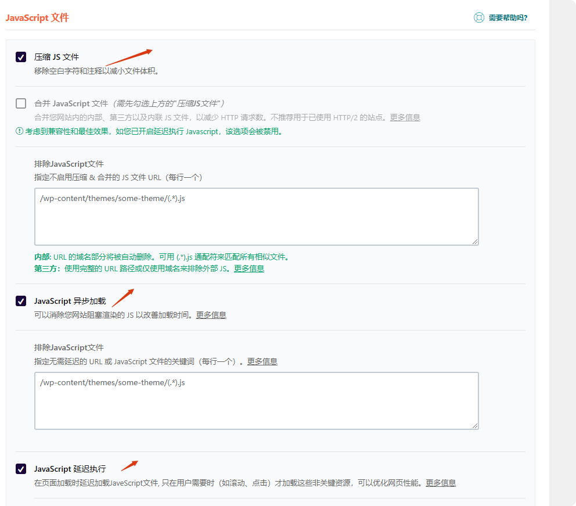The width and height of the screenshot is (576, 506).
Task: Focus the minify/combine JS exclusion textarea
Action: click(257, 217)
